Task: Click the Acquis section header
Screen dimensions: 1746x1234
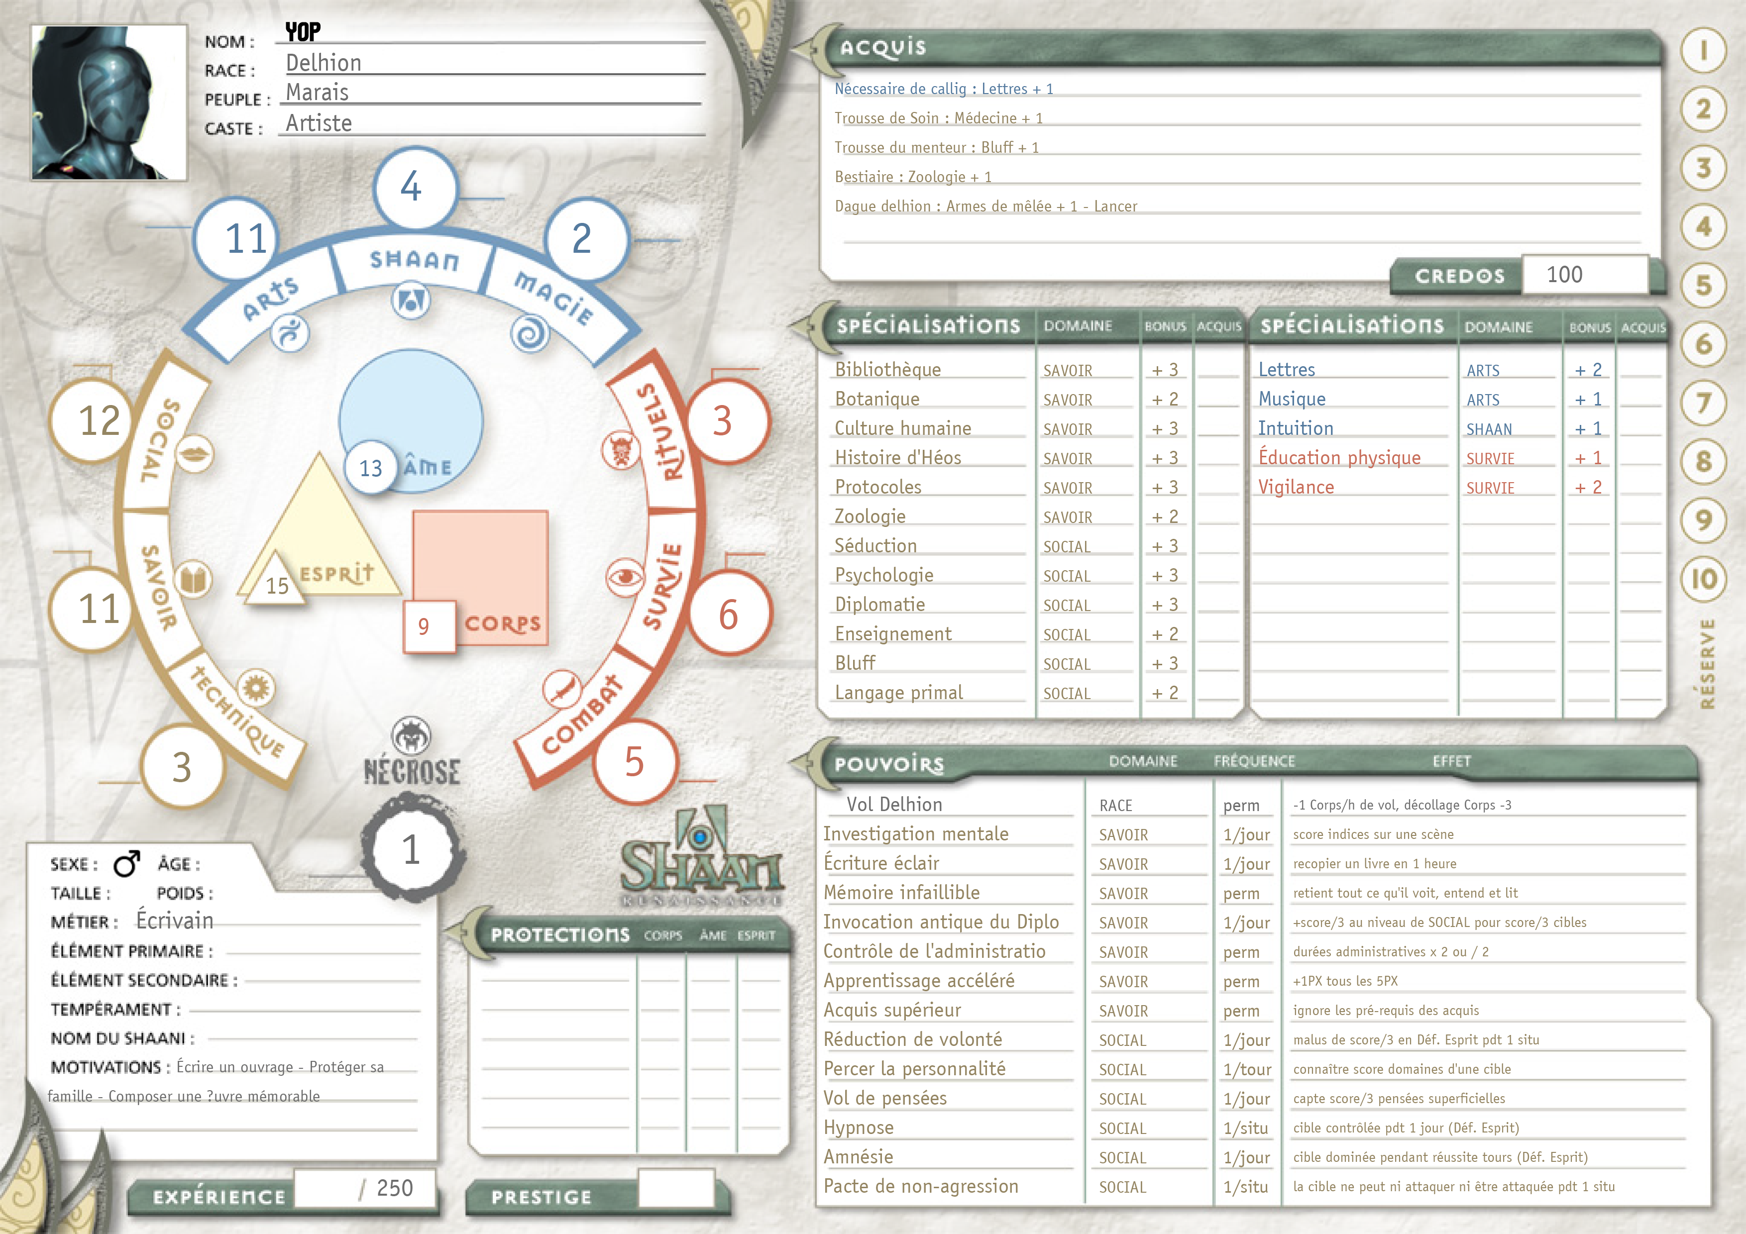Action: click(x=882, y=48)
